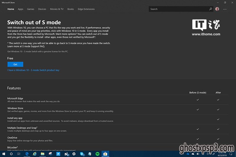This screenshot has height=157, width=236.
Task: Click the white OneDrive tray icon
Action: [x=193, y=154]
